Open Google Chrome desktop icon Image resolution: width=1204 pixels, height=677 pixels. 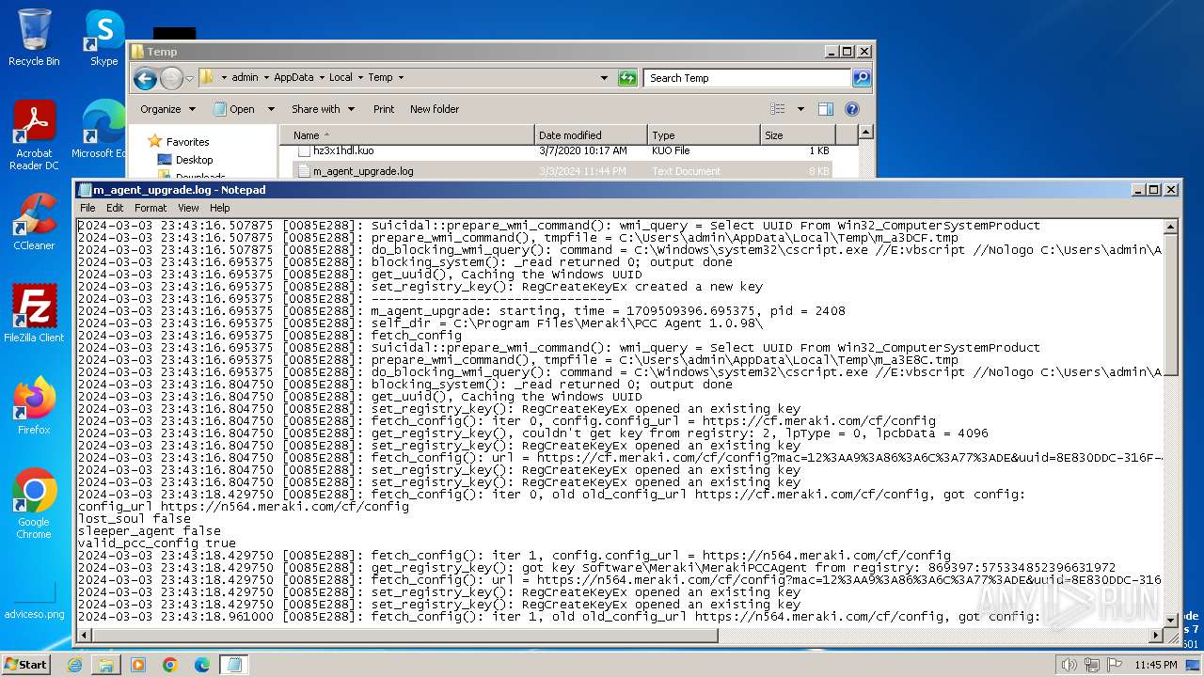34,503
